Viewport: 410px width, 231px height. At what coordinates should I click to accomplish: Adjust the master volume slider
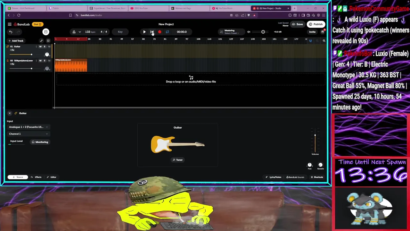click(263, 32)
